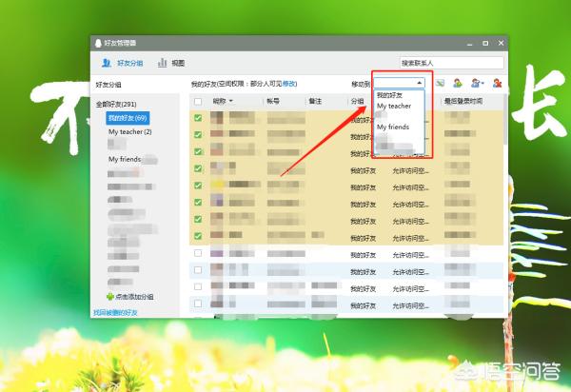Choose My friends in the move-to dropdown list
Screen dimensions: 571x392
click(393, 127)
